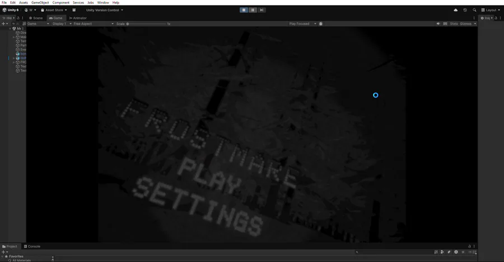The width and height of the screenshot is (504, 262).
Task: Open the Play Focused dropdown
Action: click(x=302, y=23)
